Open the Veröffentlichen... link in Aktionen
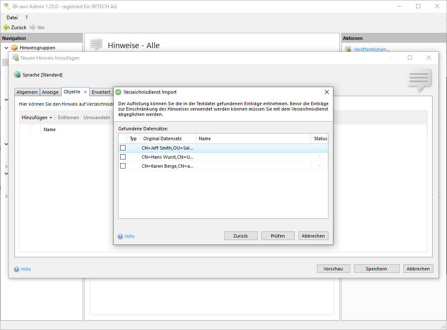Screen dimensions: 447x330 [x=371, y=49]
